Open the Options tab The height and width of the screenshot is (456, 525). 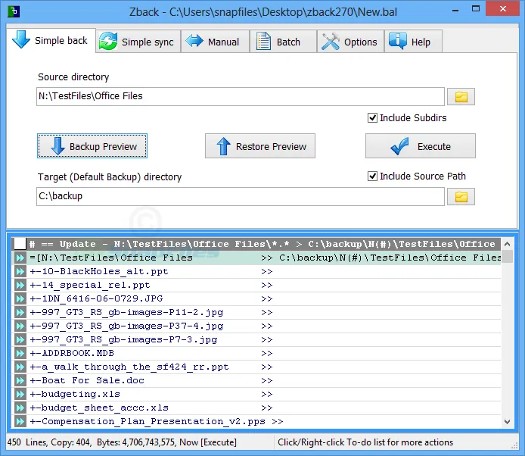[350, 42]
